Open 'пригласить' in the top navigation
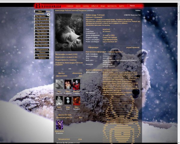 (112, 6)
